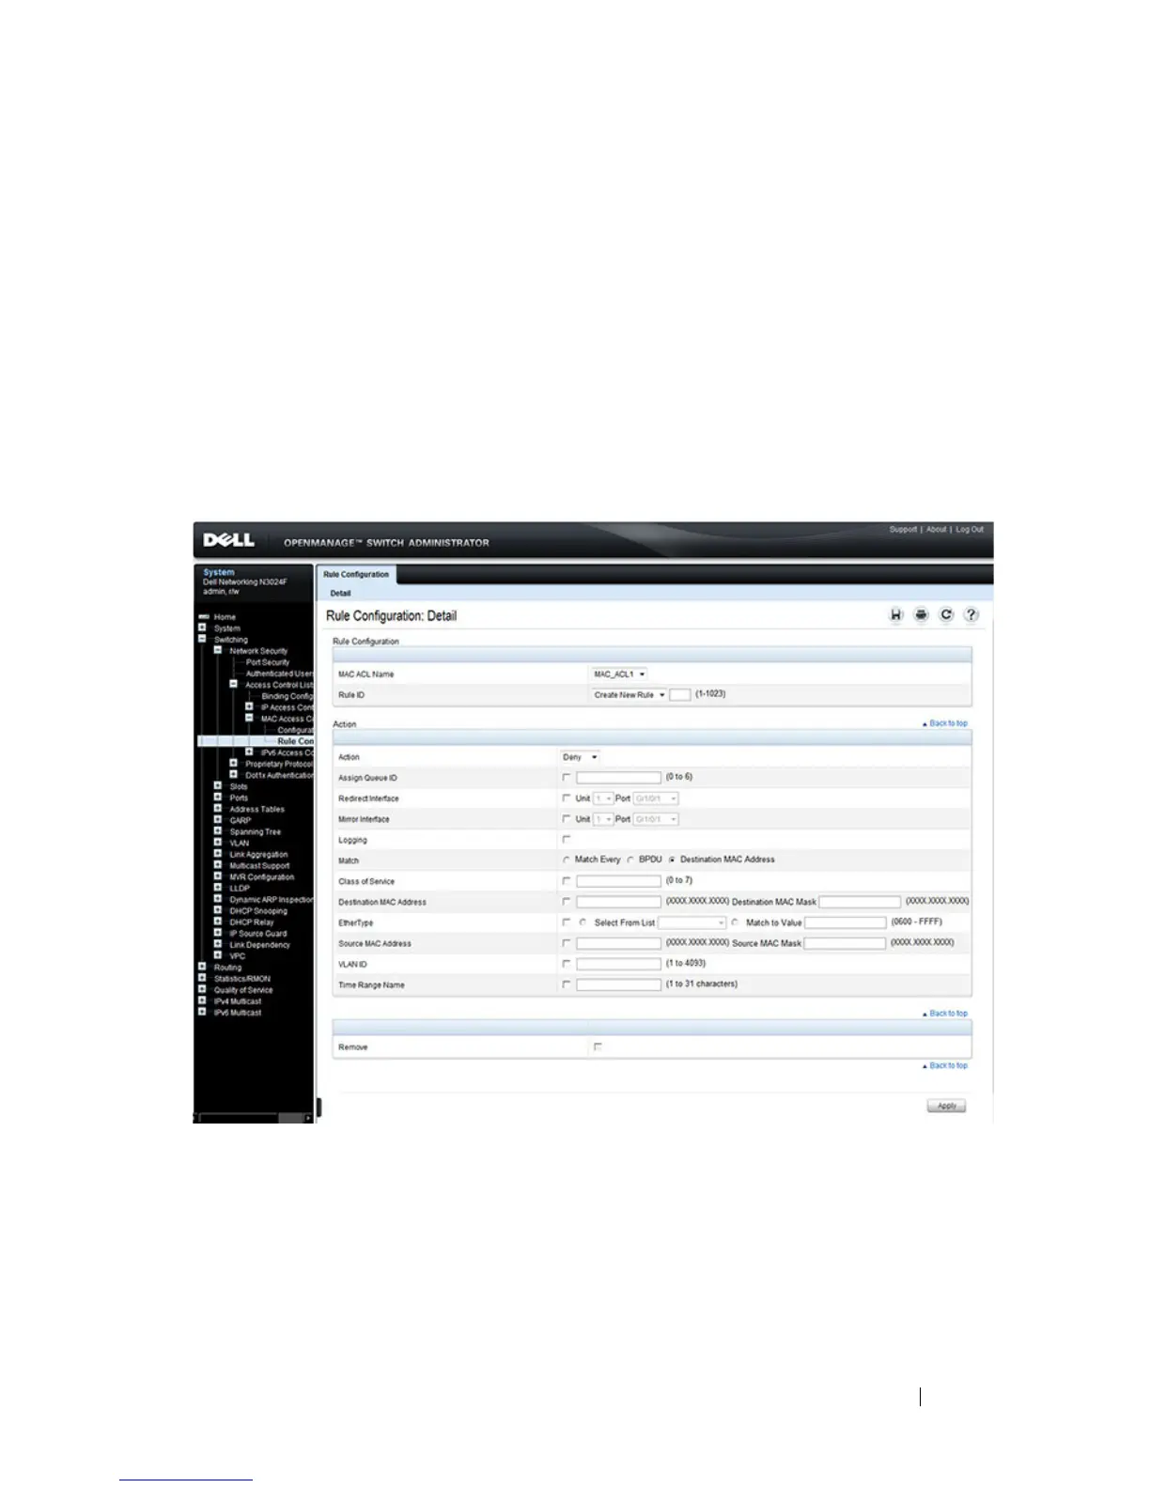
Task: Expand the System tree node
Action: coord(202,628)
